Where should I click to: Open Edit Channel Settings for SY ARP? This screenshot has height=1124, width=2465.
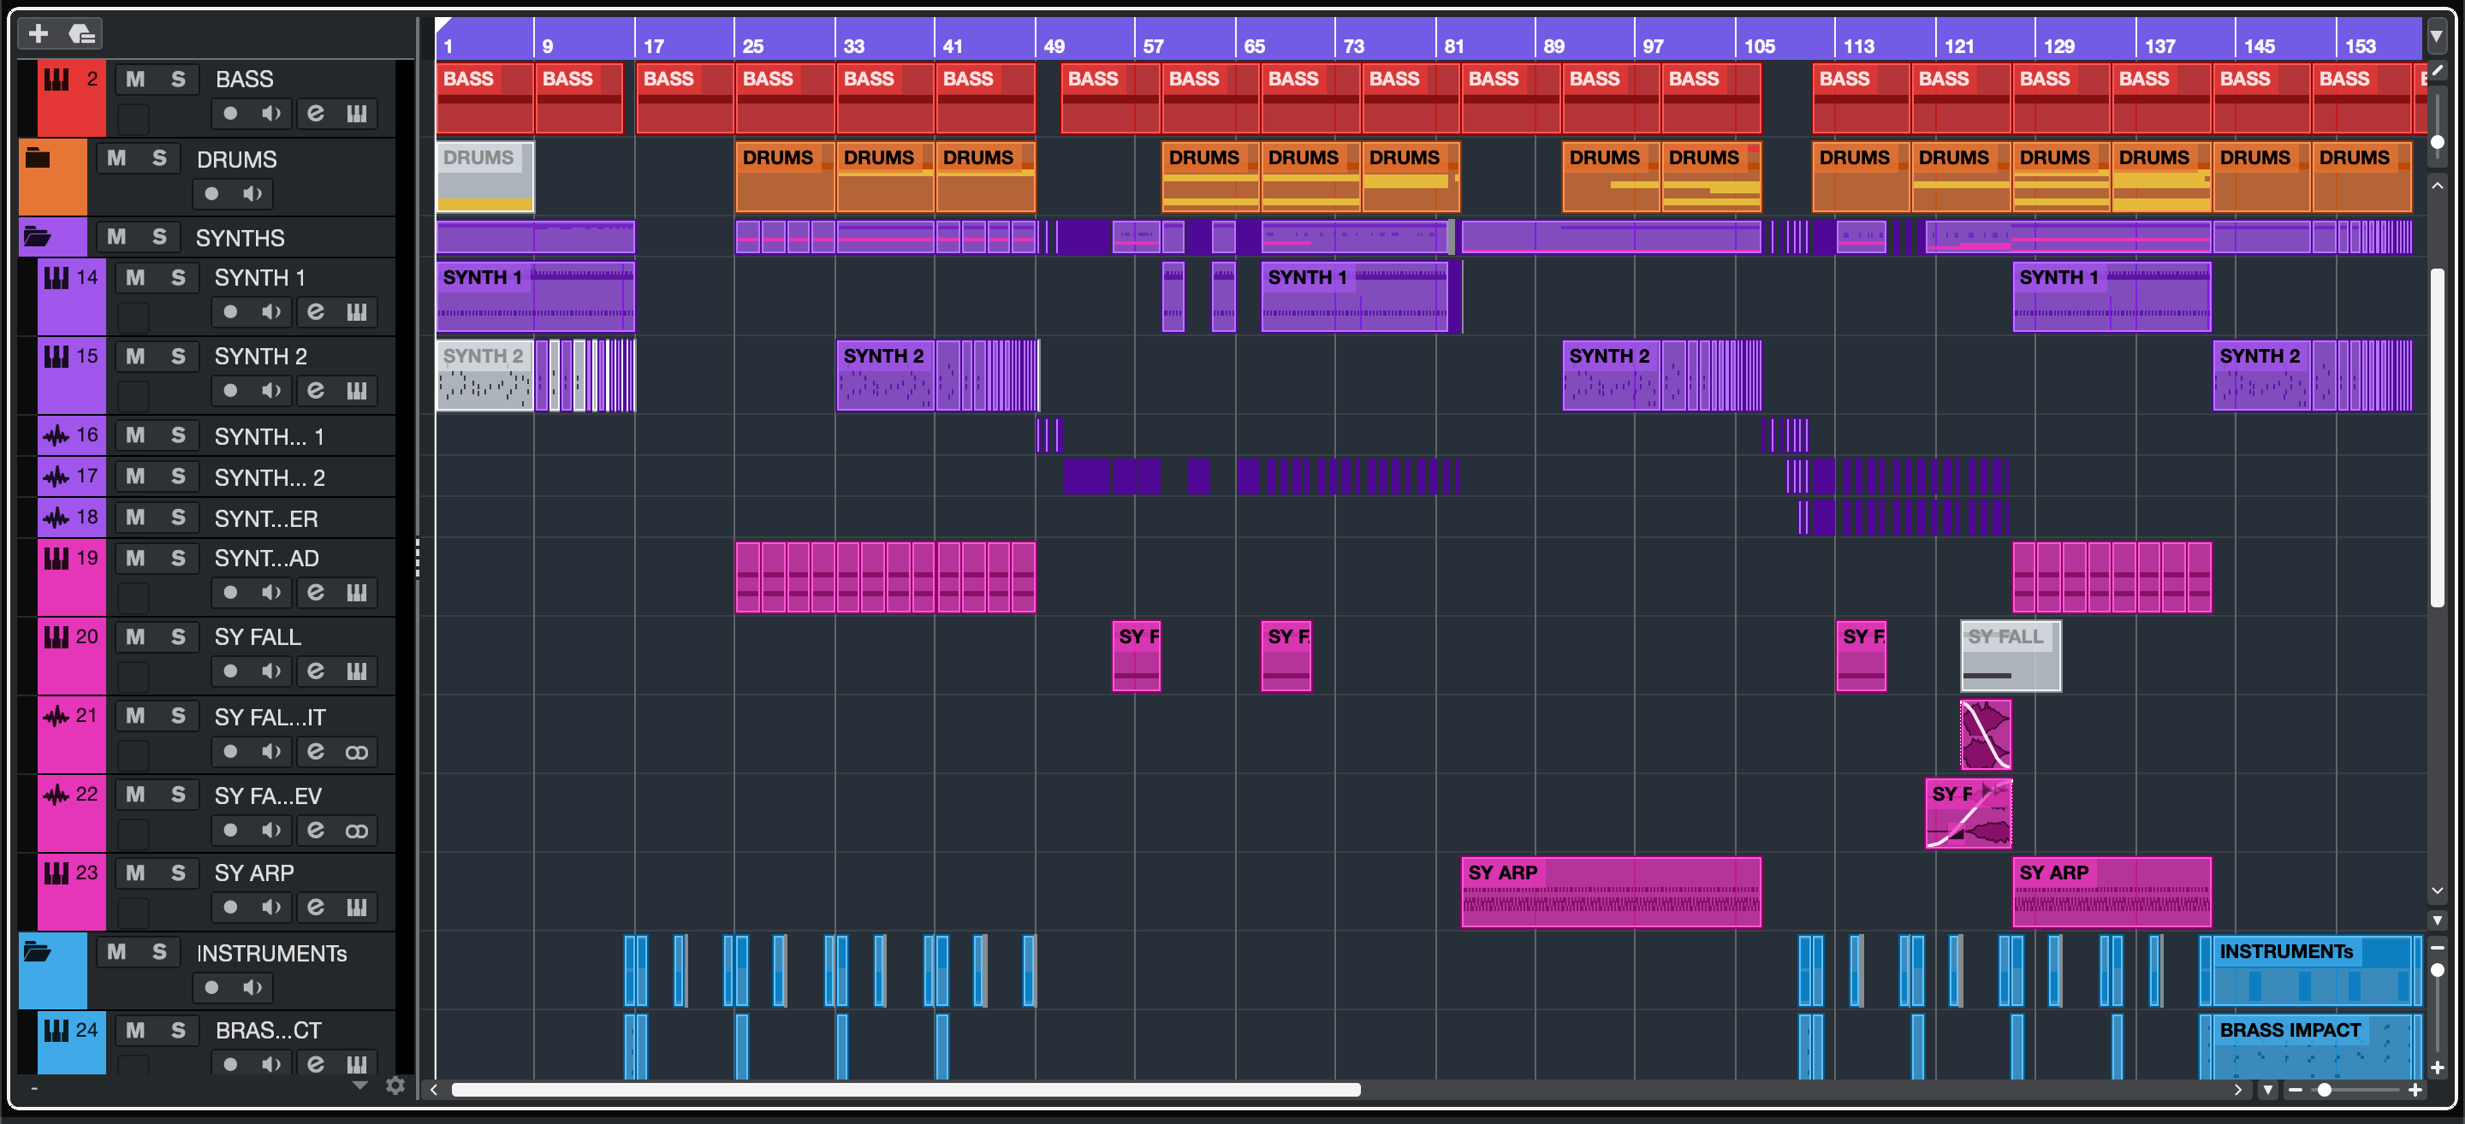(x=316, y=907)
